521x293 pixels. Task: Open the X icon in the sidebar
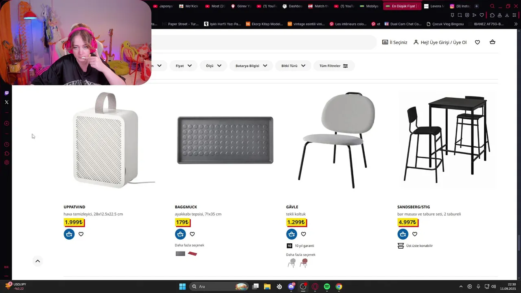pyautogui.click(x=7, y=102)
